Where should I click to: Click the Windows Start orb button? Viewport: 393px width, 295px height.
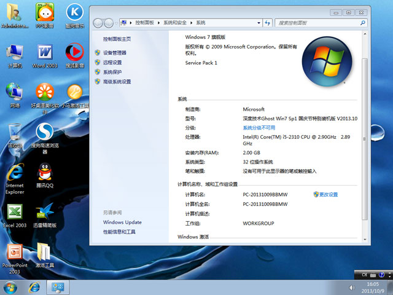tap(11, 287)
